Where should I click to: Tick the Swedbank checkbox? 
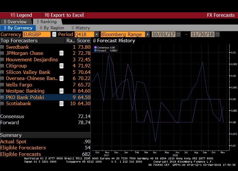(3, 47)
